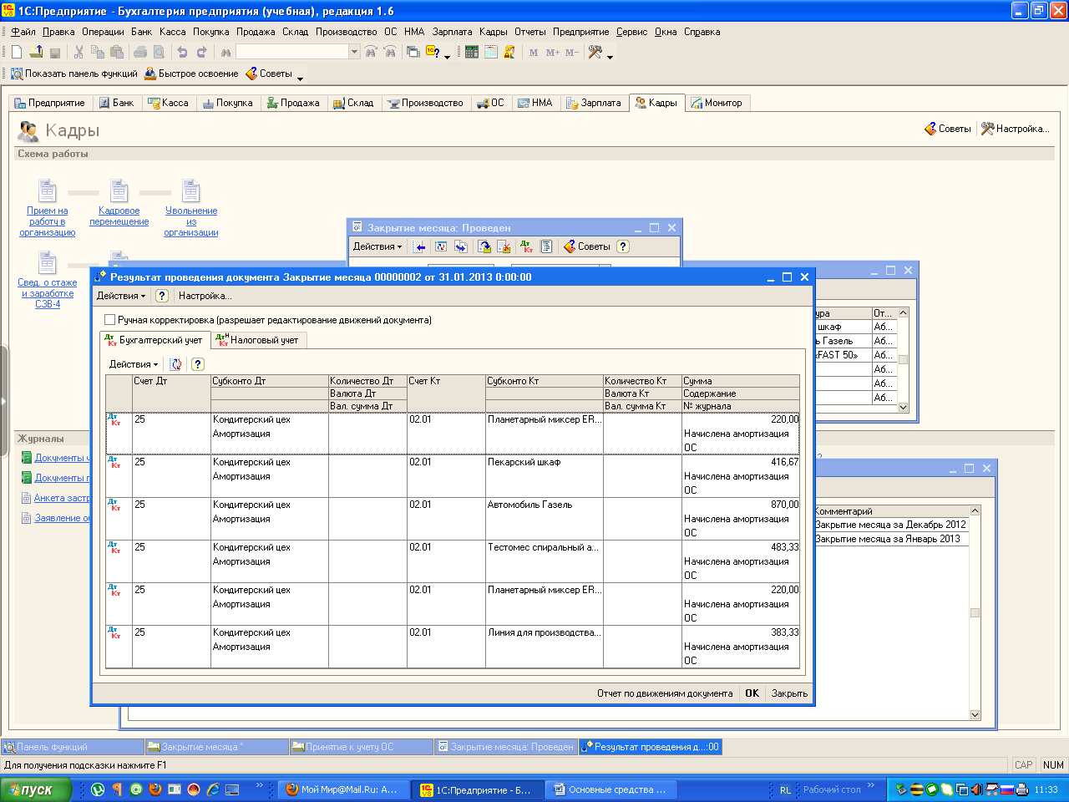The height and width of the screenshot is (802, 1069).
Task: Select 'Автомобиль Газель' cell in postings table
Action: [x=545, y=519]
